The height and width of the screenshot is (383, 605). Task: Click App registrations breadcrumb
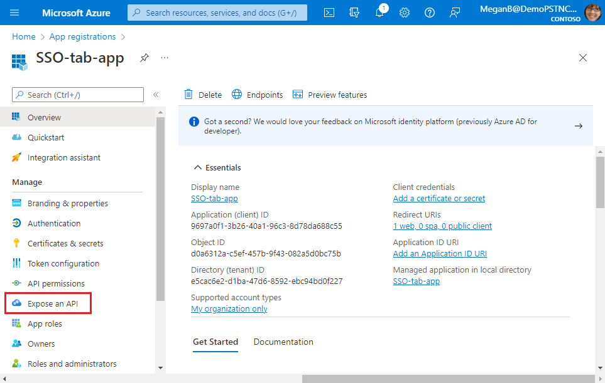[x=82, y=36]
